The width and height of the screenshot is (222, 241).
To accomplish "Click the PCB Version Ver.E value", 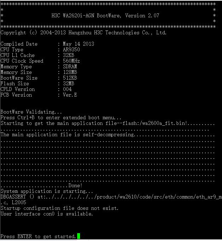I will [70, 95].
